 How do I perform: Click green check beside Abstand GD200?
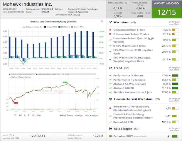pyautogui.click(x=110, y=88)
